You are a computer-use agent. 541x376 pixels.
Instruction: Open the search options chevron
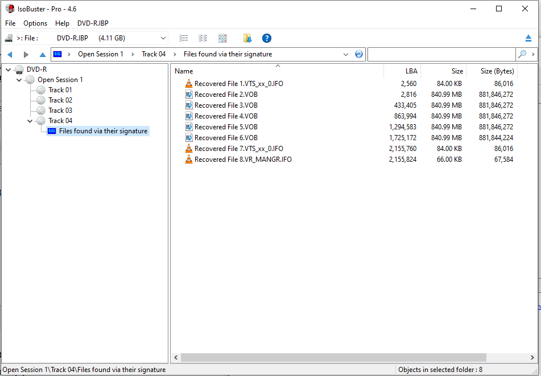coord(533,54)
